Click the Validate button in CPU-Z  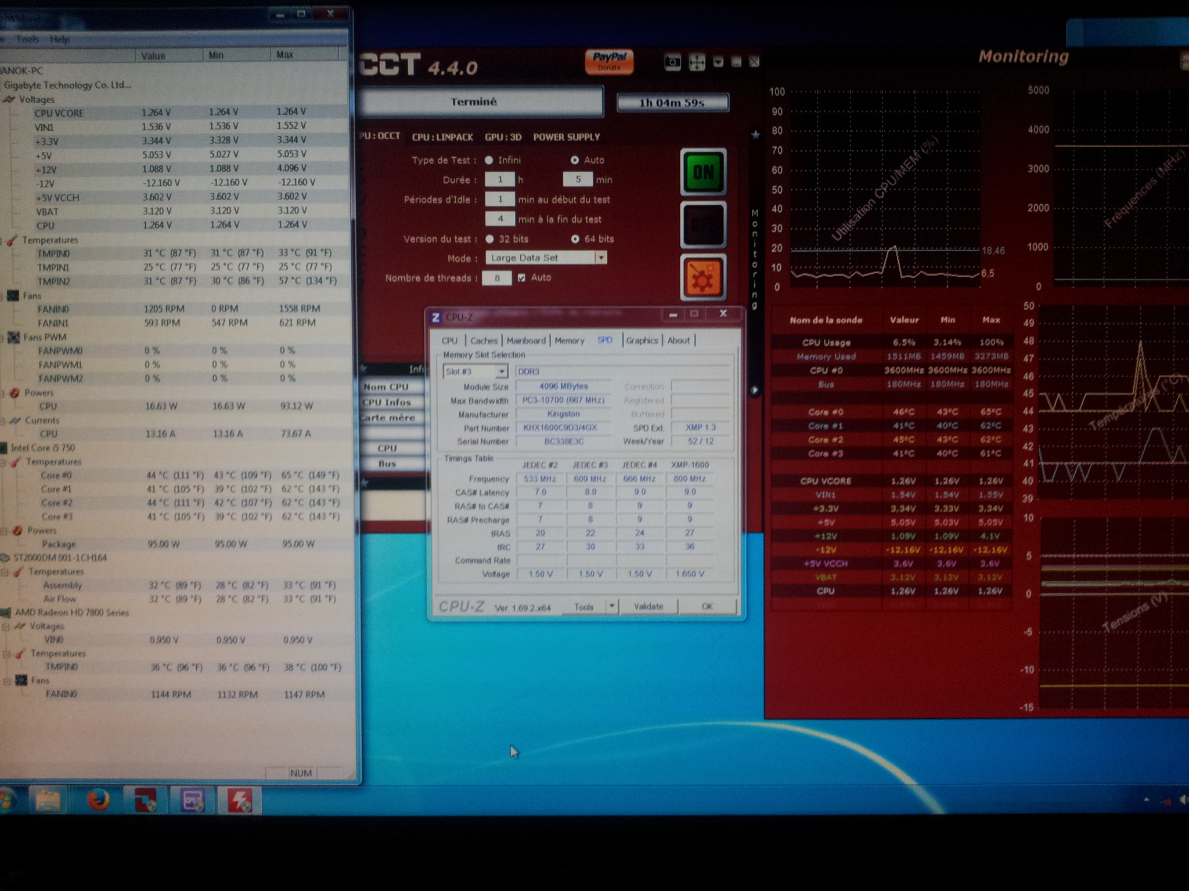coord(648,606)
